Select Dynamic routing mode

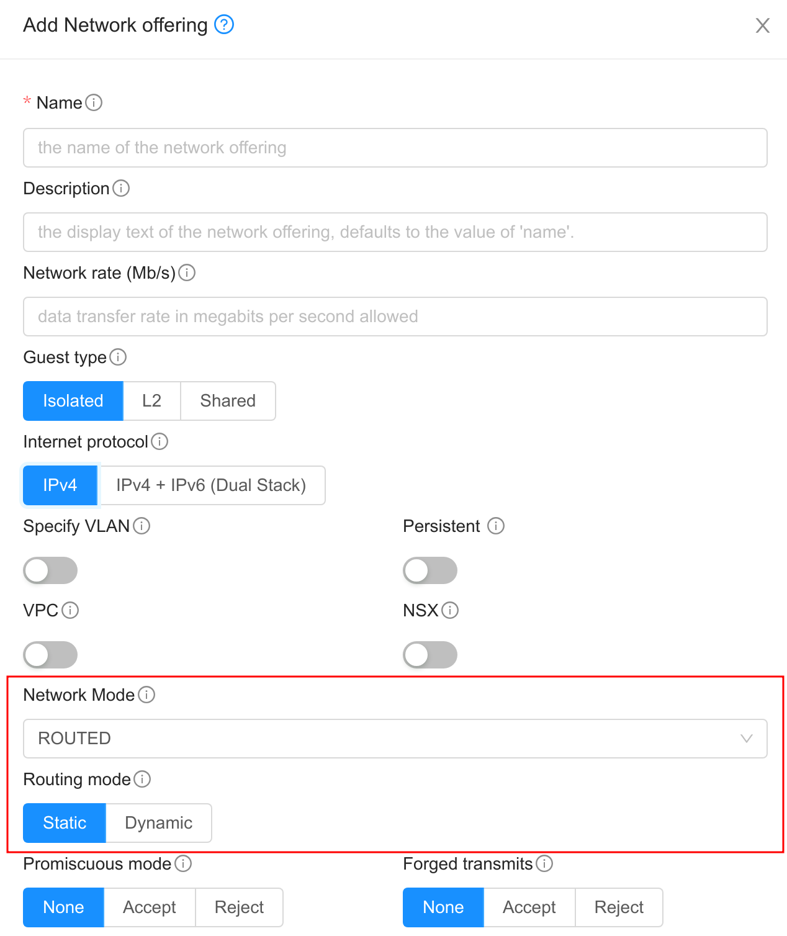pos(158,822)
